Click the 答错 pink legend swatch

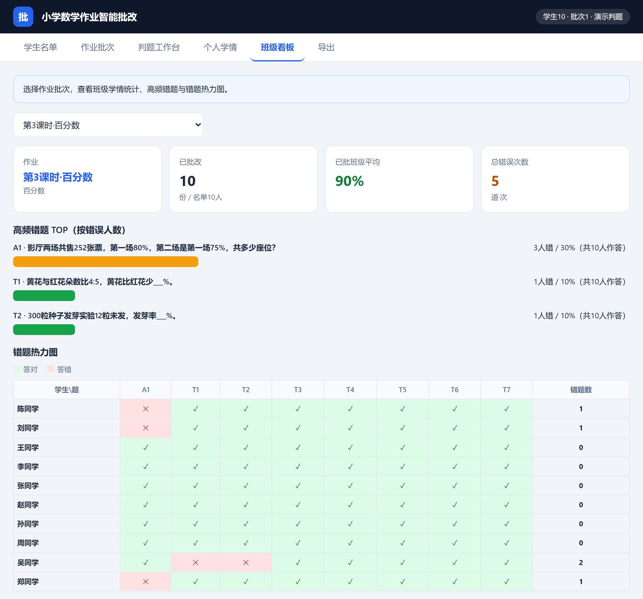pyautogui.click(x=50, y=369)
